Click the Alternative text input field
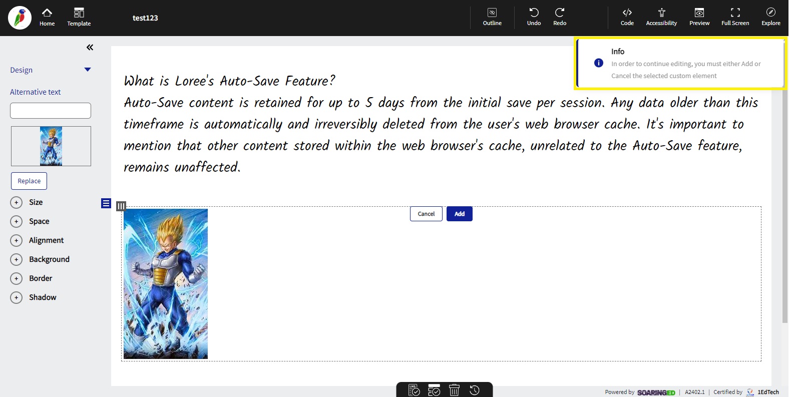 pos(51,111)
